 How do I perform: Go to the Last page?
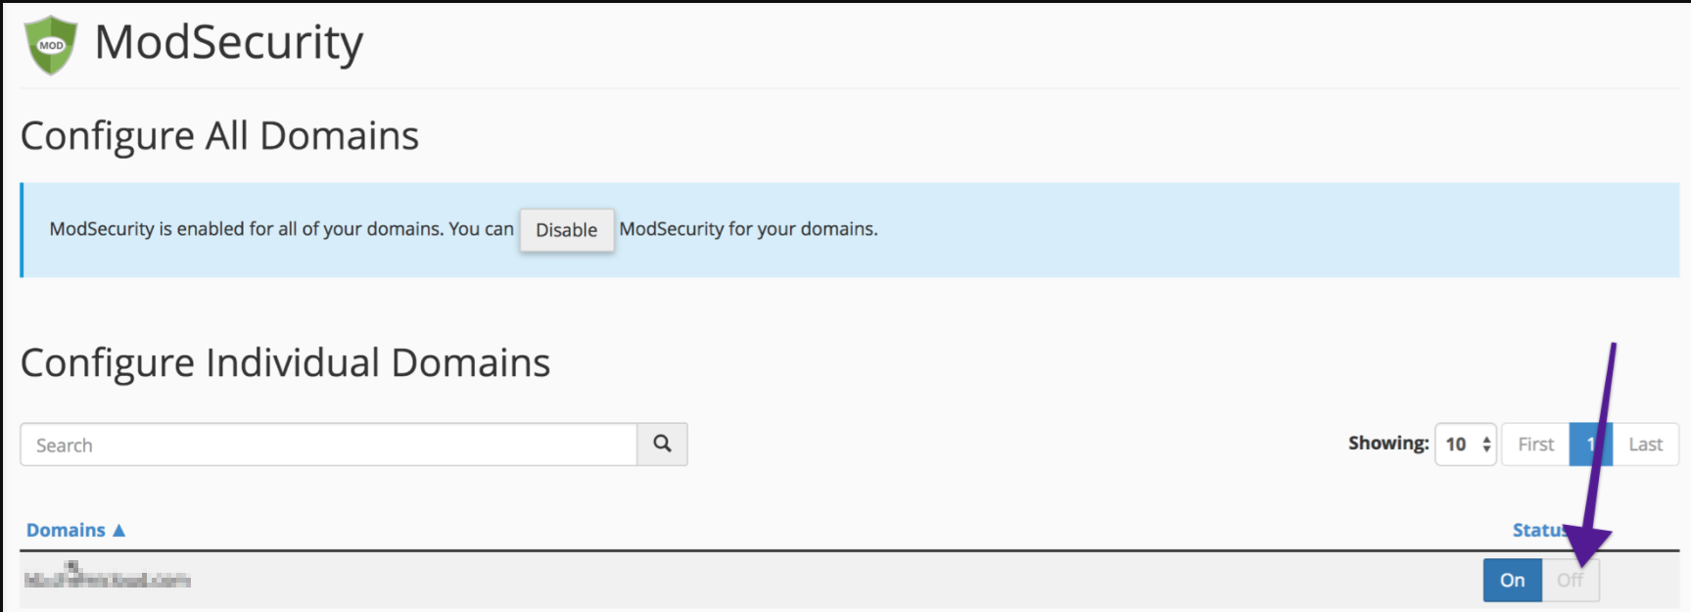1645,445
